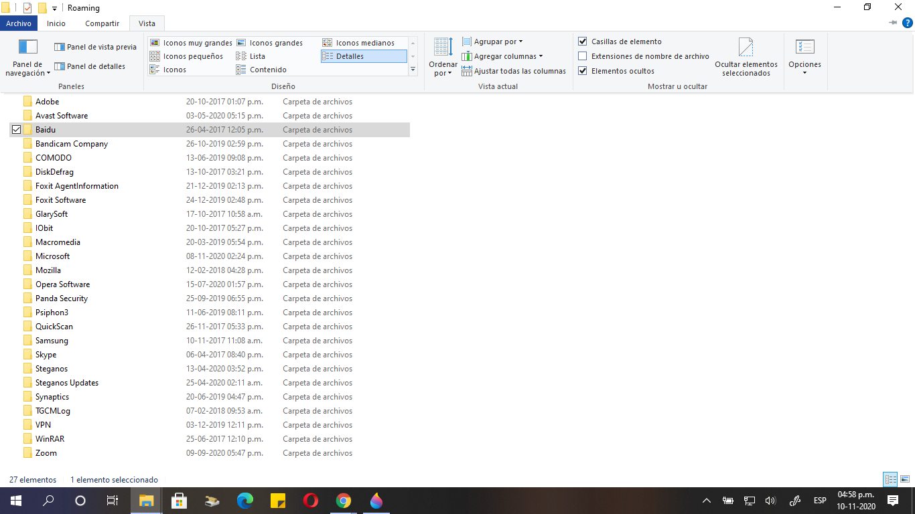
Task: Switch to large thumbnails view in status bar
Action: (905, 479)
